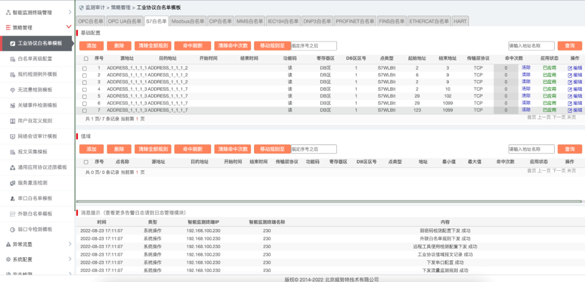Open the CIP白名单 tab
Screen dimensions: 585x282
[220, 21]
